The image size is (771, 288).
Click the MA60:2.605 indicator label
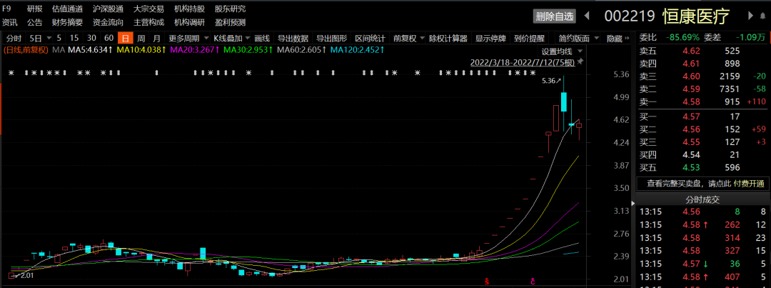(x=303, y=50)
